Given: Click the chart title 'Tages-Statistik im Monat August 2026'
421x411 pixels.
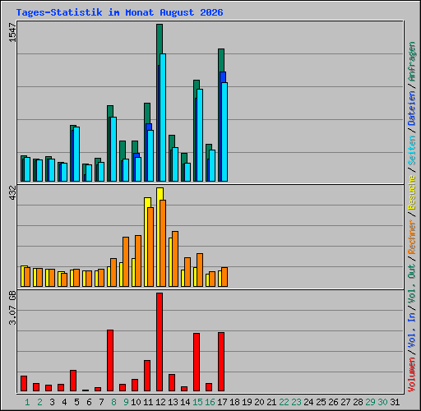Looking at the screenshot, I should click(119, 12).
